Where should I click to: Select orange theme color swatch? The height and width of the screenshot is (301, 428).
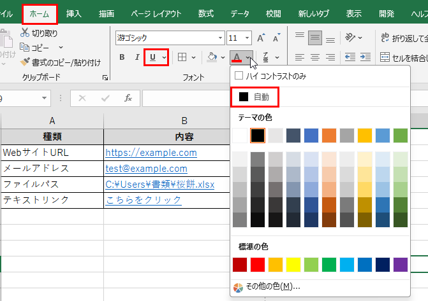click(x=328, y=136)
